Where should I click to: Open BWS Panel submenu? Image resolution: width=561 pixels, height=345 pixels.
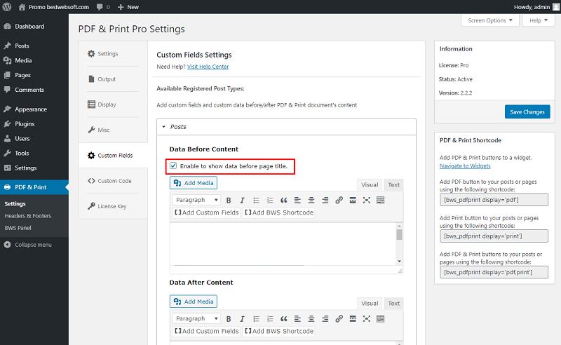(18, 228)
